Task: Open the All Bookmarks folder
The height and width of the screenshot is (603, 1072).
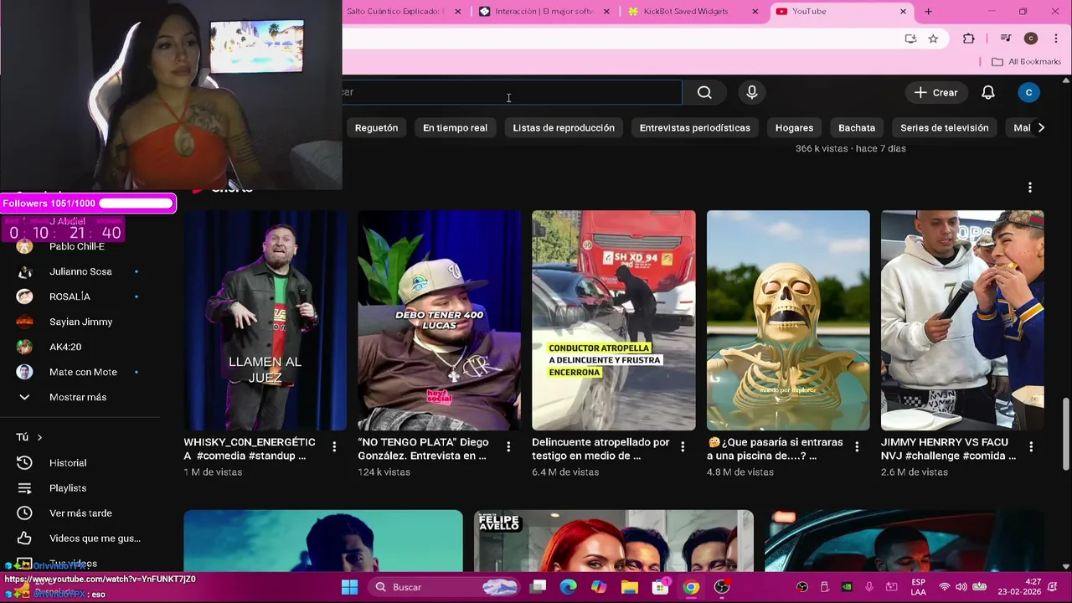Action: click(1026, 61)
